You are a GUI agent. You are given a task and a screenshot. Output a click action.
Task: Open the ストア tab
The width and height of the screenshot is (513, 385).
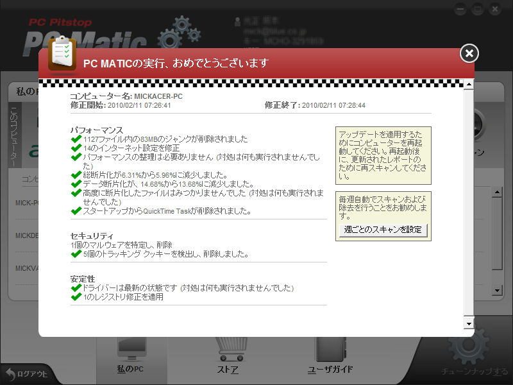227,370
